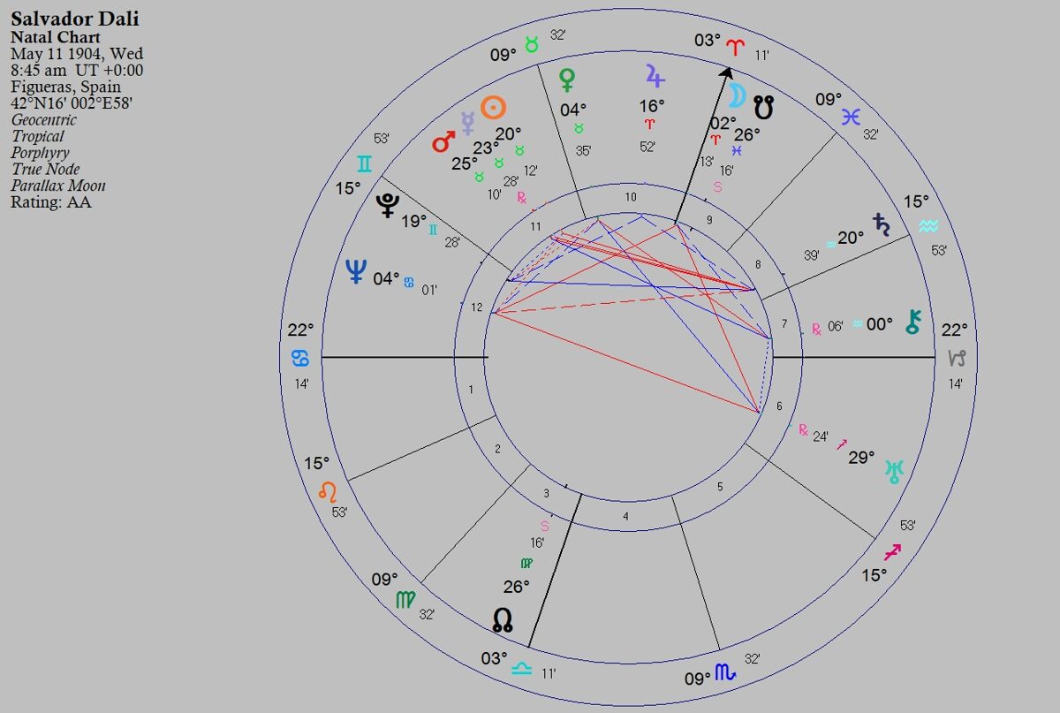
Task: Select the "22°" degree above Cancer ascendant
Action: [300, 330]
